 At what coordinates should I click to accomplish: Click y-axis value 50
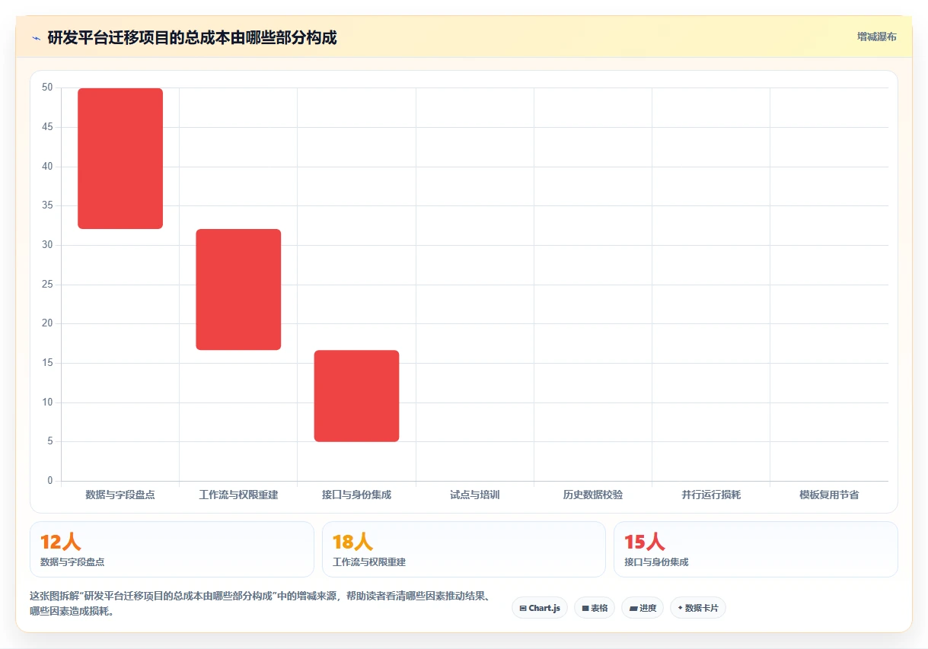[x=47, y=87]
